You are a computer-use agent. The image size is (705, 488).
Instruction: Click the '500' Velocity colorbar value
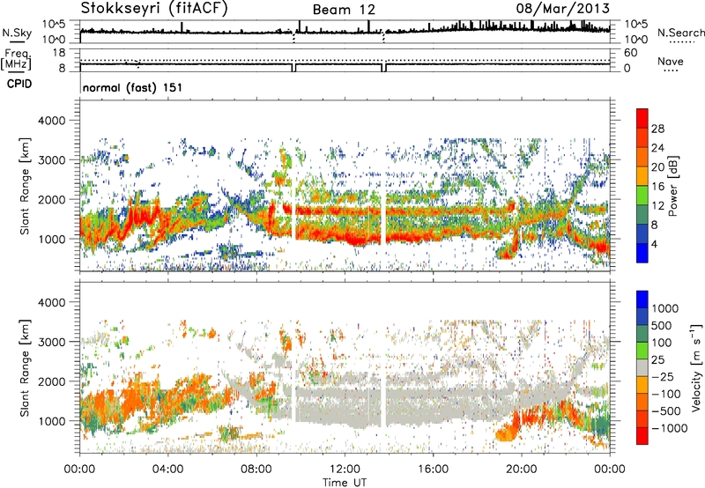(661, 325)
